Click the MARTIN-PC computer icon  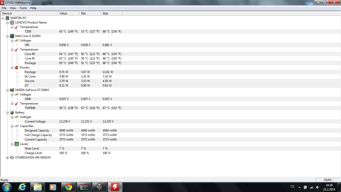pos(7,18)
